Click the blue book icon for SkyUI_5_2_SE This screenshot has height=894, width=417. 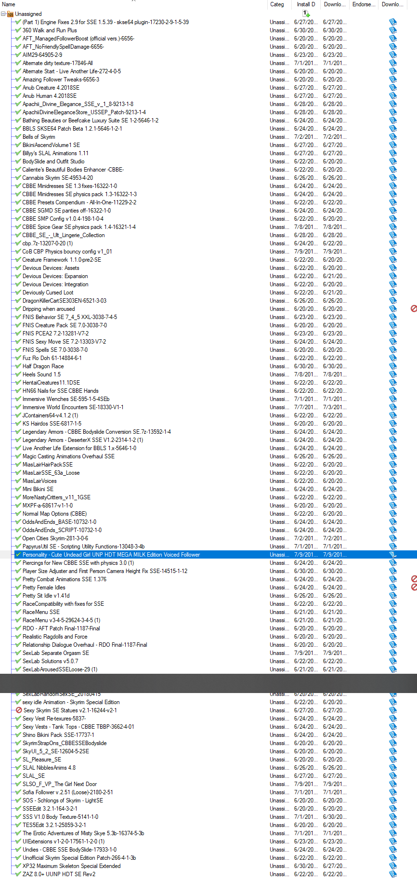pos(393,751)
